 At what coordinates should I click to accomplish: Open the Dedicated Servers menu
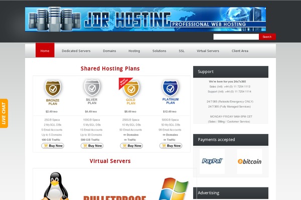[76, 51]
